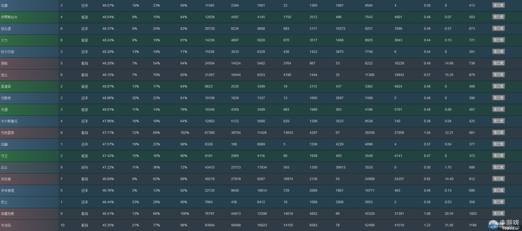The image size is (522, 231).
Task: Open the 排行榜 for 伊贾斯拉夫
Action: (x=498, y=17)
